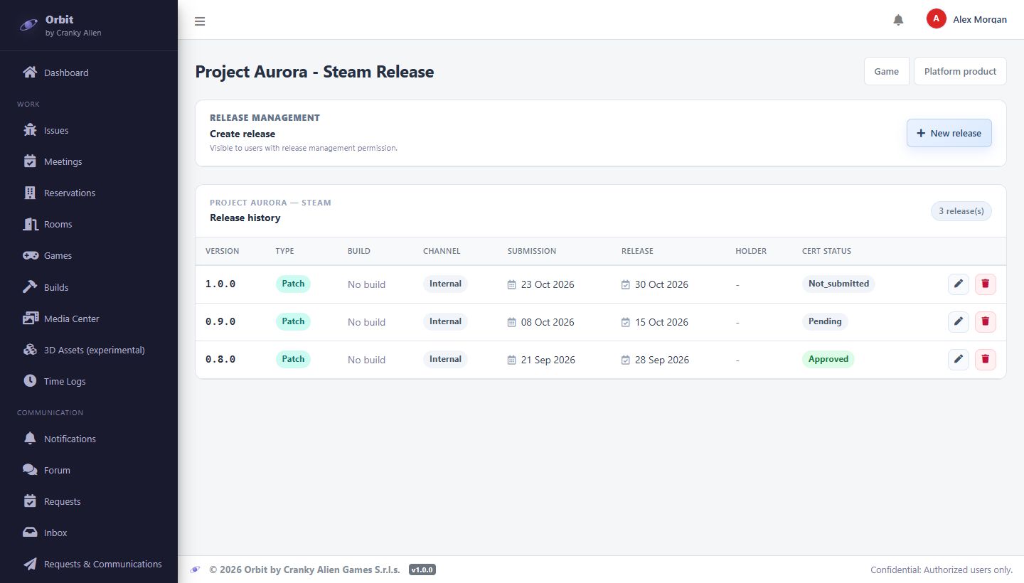Image resolution: width=1024 pixels, height=583 pixels.
Task: Click the 28 Sep 2026 release date
Action: pos(662,360)
